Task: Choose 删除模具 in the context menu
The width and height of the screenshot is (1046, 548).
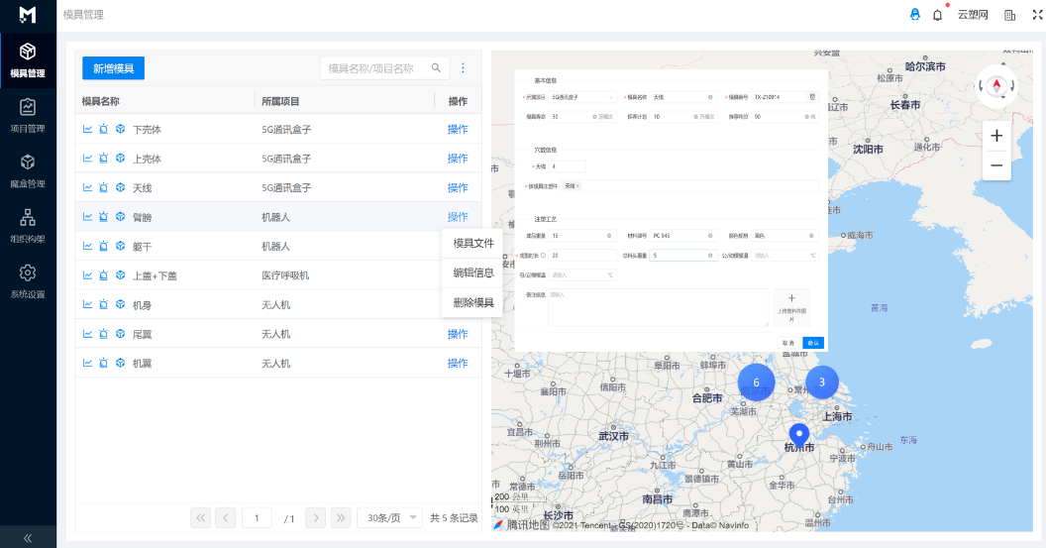Action: click(473, 302)
